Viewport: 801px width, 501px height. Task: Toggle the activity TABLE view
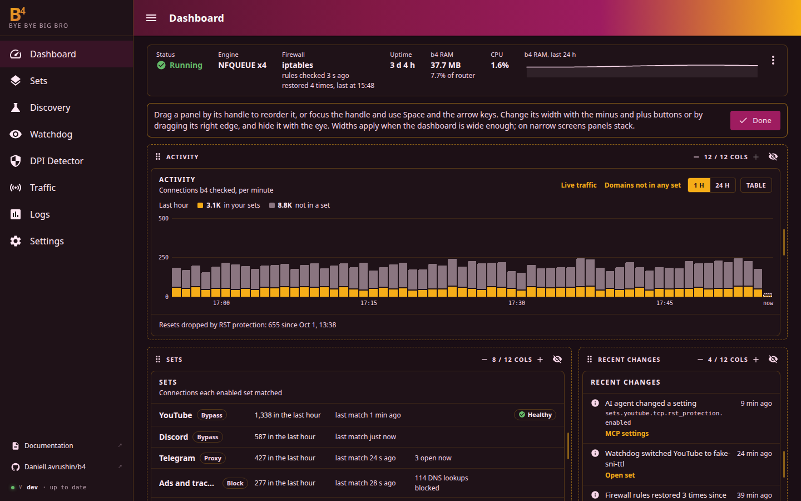(756, 185)
